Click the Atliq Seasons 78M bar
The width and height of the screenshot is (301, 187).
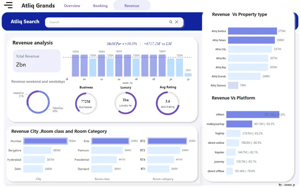point(233,85)
